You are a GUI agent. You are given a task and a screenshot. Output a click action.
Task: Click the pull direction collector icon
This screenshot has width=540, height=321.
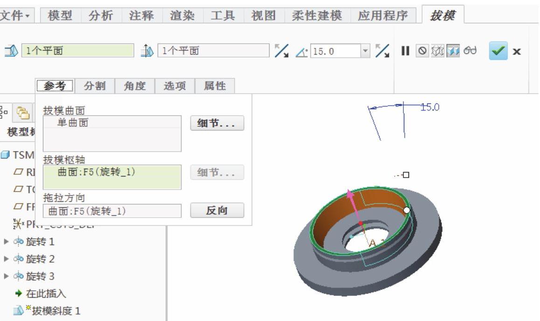click(x=147, y=51)
